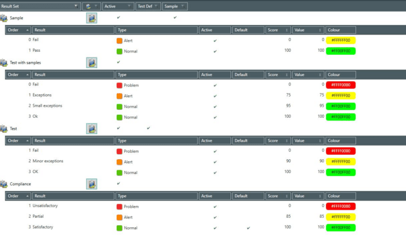Click the Satisfactory result name

(x=42, y=227)
